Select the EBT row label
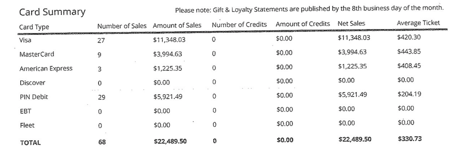 (x=25, y=111)
